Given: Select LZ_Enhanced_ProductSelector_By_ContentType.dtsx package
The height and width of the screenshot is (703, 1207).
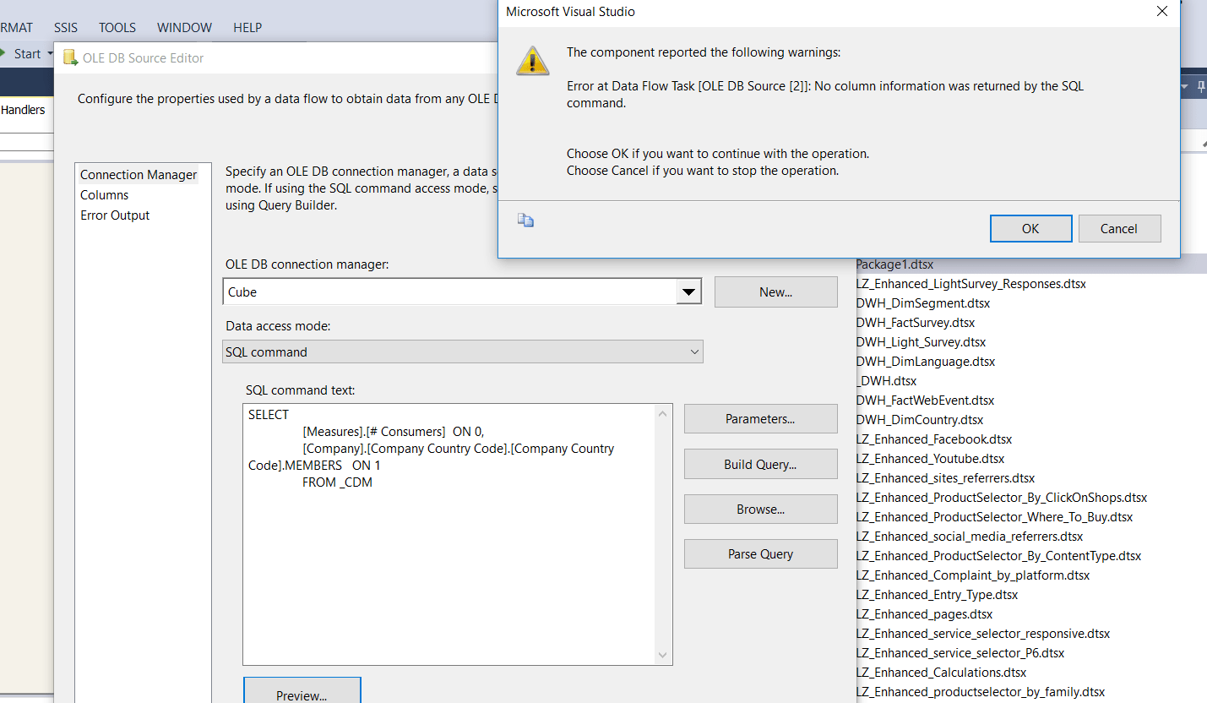Looking at the screenshot, I should [998, 556].
